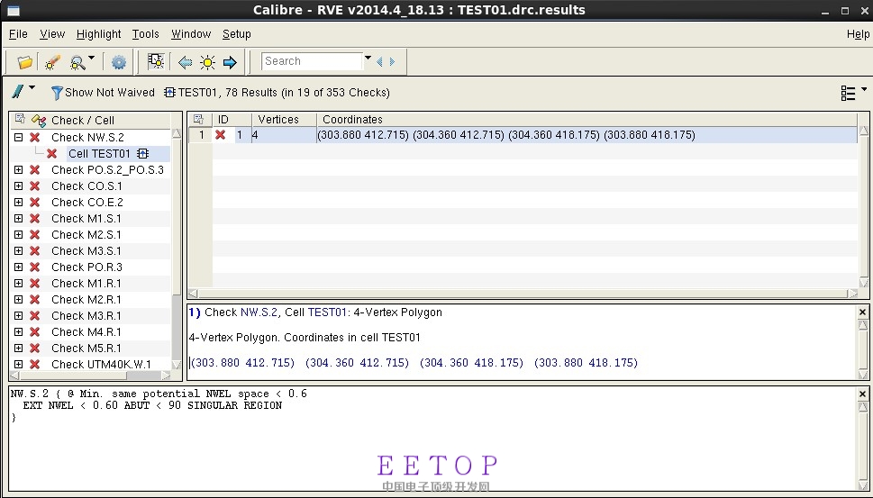Click the horizontal scrollbar under results table

[522, 294]
